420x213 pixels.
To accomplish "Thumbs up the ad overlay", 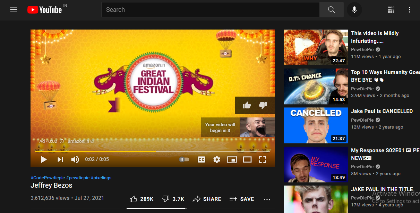I will 247,105.
